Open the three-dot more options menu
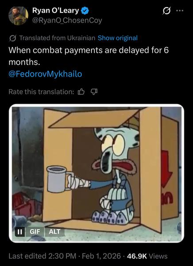Screen dimensions: 193x266 180,11
